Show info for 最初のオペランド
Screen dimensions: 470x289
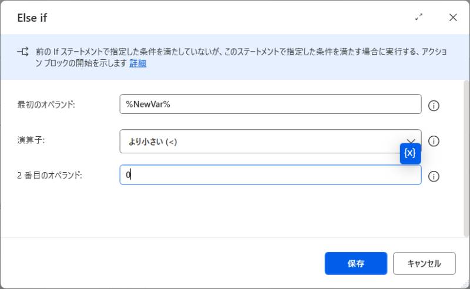pyautogui.click(x=434, y=106)
